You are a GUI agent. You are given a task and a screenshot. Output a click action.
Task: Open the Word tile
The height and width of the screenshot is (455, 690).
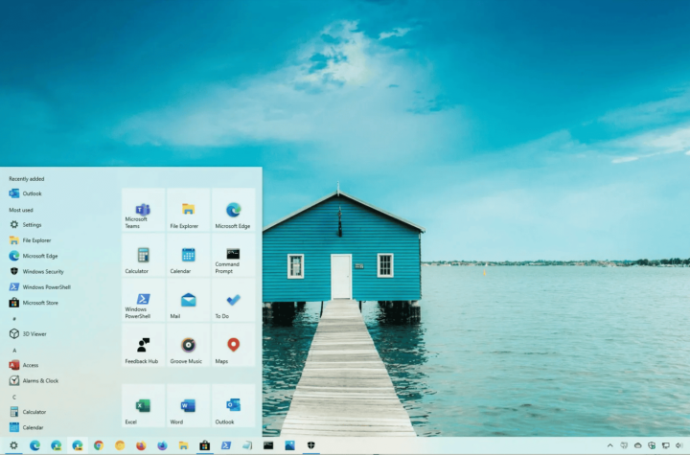click(x=188, y=407)
